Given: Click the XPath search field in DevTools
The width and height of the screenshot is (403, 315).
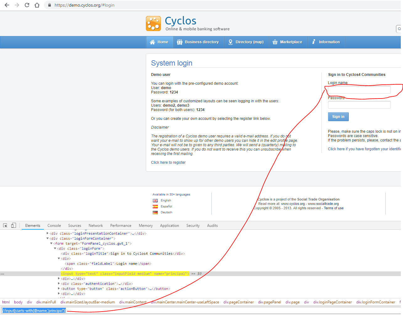Looking at the screenshot, I should click(201, 311).
